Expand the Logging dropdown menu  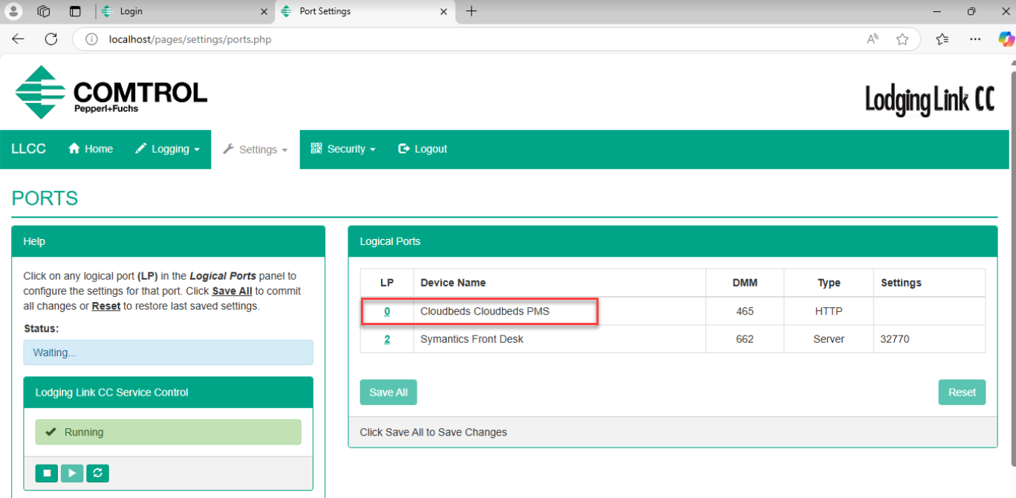pos(167,149)
